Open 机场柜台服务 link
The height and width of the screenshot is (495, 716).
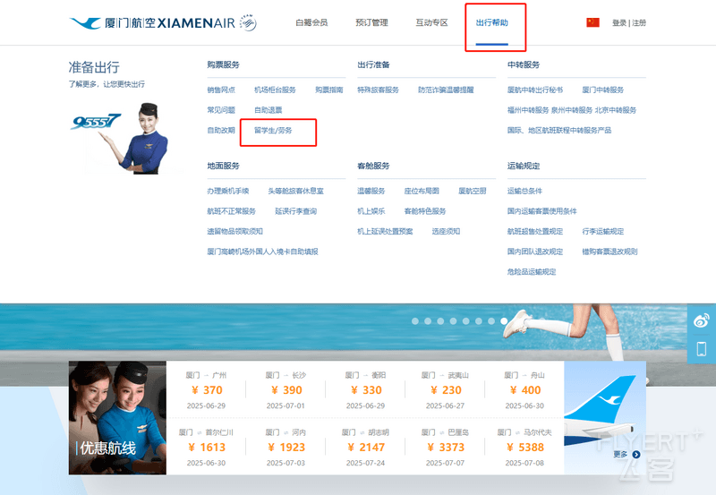pos(275,90)
